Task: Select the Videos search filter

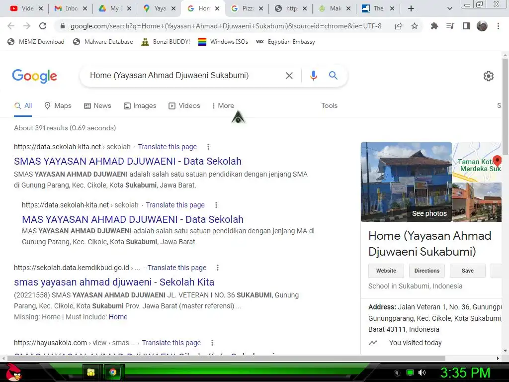Action: pos(184,106)
